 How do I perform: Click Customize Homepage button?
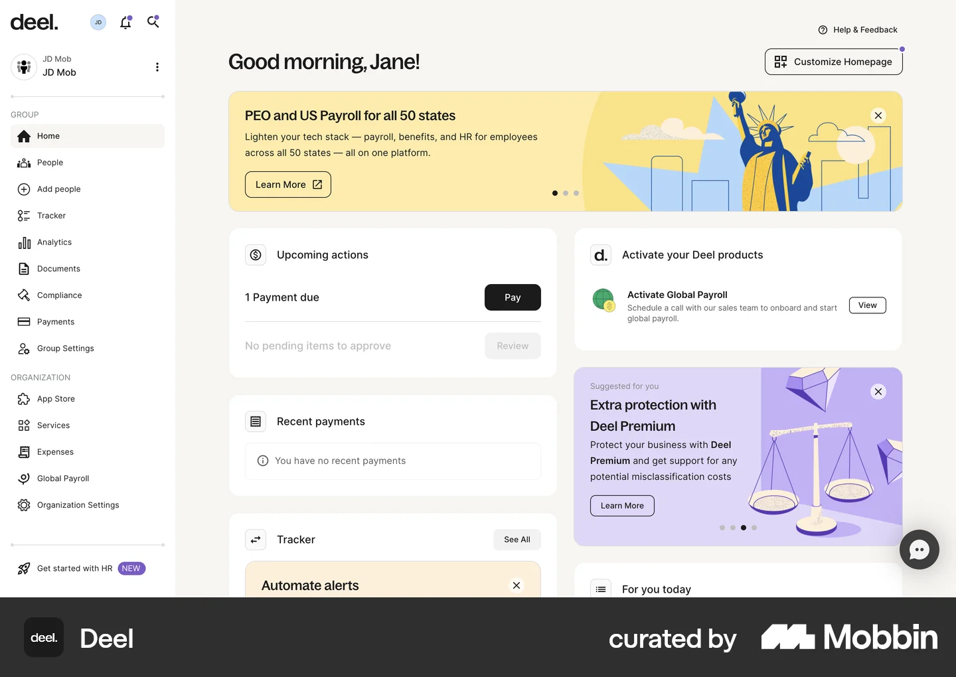[x=834, y=62]
